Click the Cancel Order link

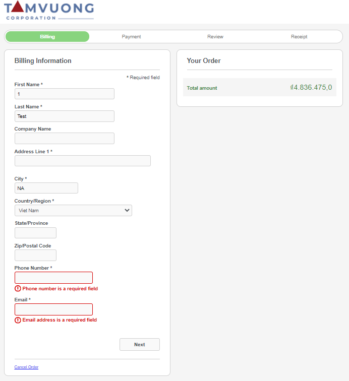pyautogui.click(x=26, y=367)
